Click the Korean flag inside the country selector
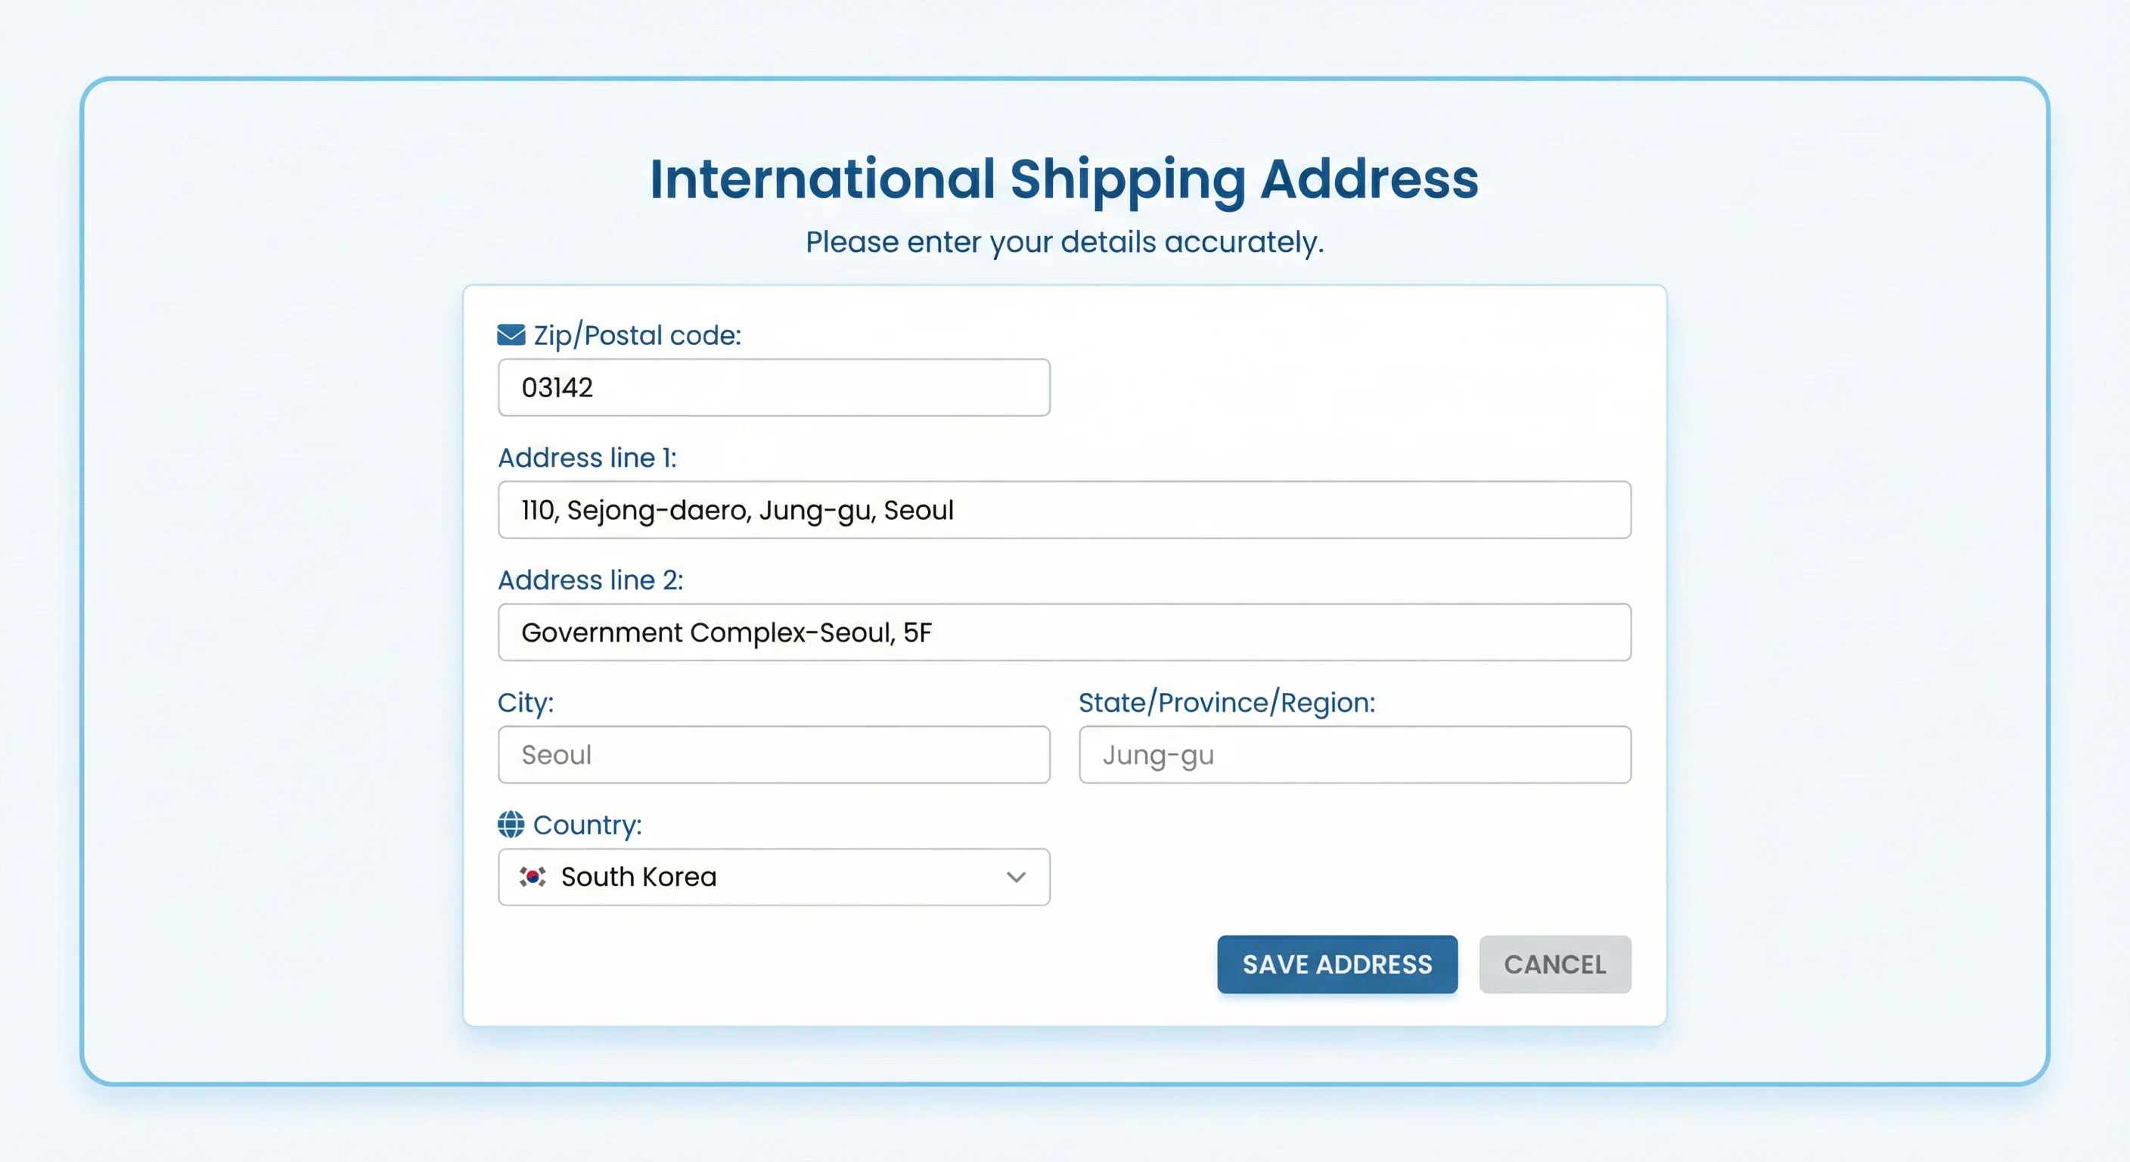Image resolution: width=2130 pixels, height=1162 pixels. click(533, 877)
